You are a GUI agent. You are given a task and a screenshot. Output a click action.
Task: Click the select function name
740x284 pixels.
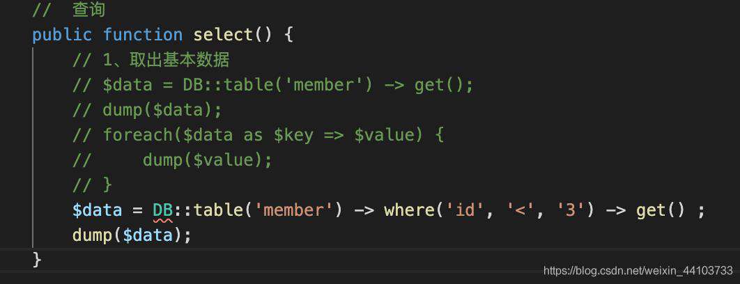(x=223, y=35)
